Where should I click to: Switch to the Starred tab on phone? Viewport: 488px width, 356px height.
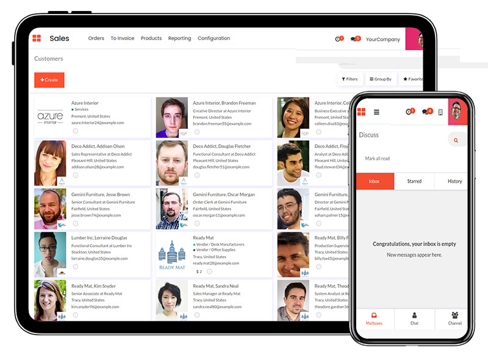(x=414, y=181)
